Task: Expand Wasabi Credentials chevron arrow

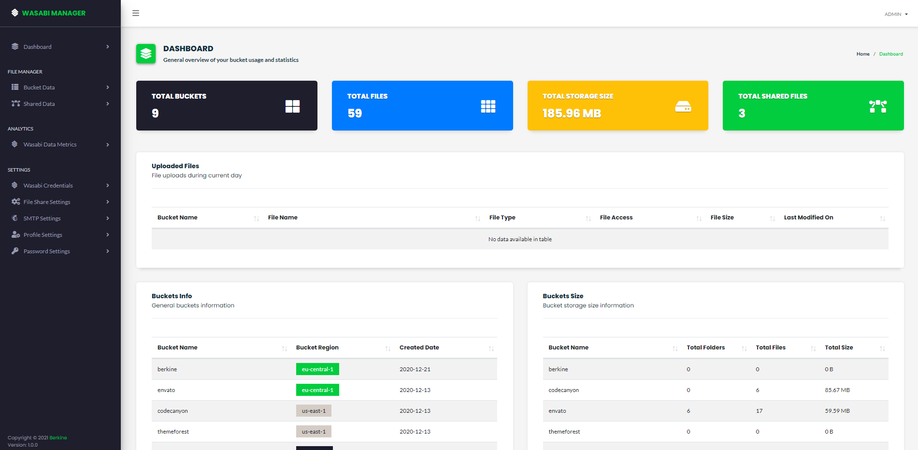Action: (x=108, y=186)
